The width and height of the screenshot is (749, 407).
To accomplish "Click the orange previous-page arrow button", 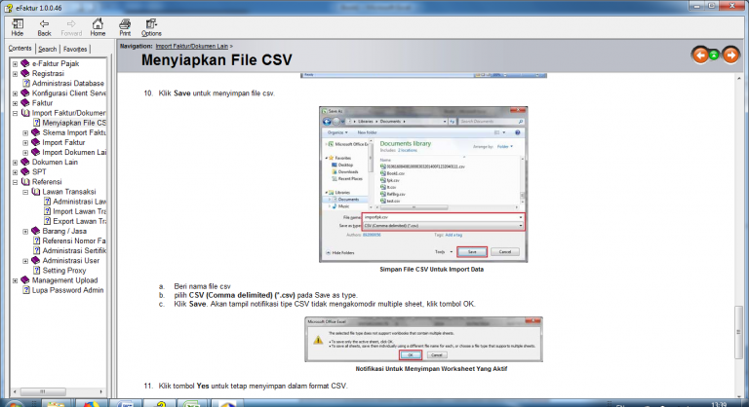I will (700, 55).
